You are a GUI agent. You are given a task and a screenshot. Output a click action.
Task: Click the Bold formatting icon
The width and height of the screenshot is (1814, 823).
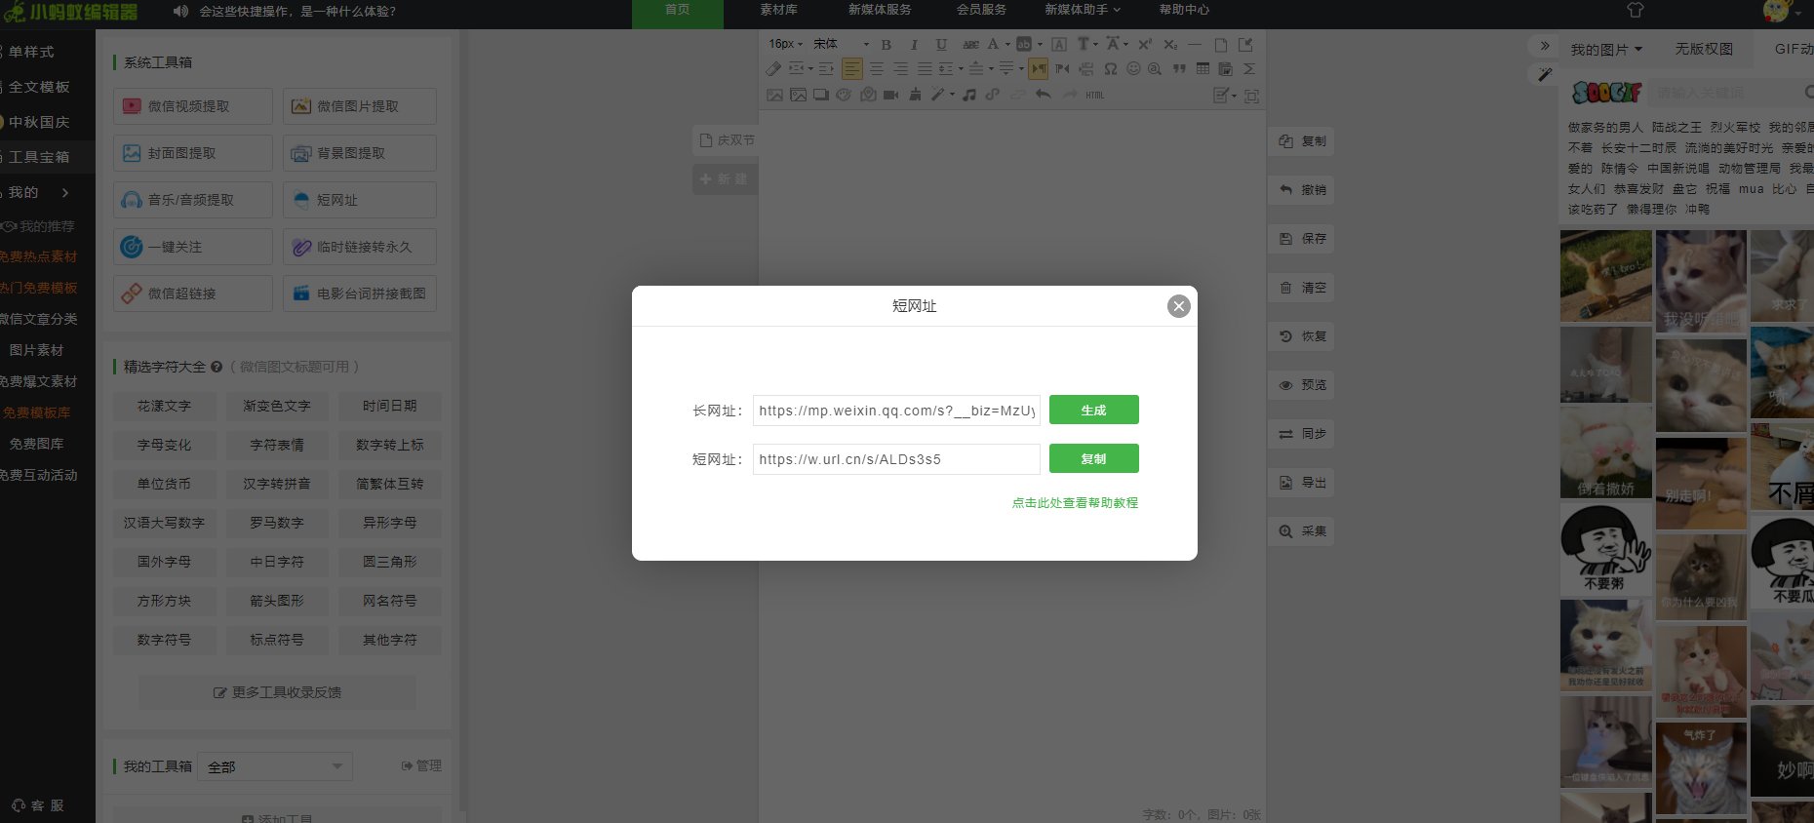(x=886, y=45)
